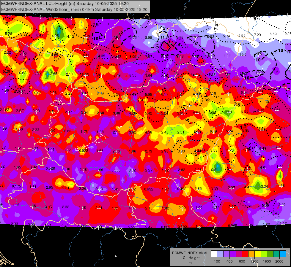The width and height of the screenshot is (291, 267).
Task: Click the legend scale label 800
Action: click(242, 261)
